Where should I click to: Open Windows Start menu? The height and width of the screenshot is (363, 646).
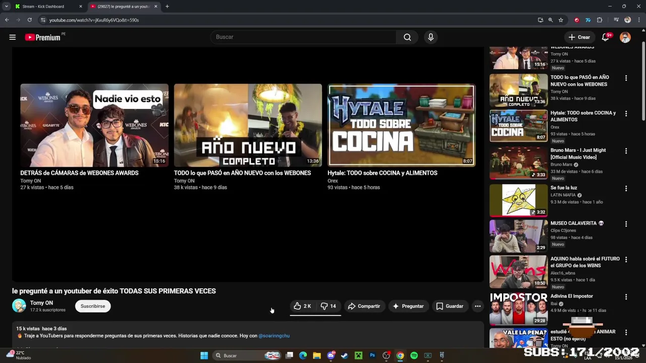204,355
